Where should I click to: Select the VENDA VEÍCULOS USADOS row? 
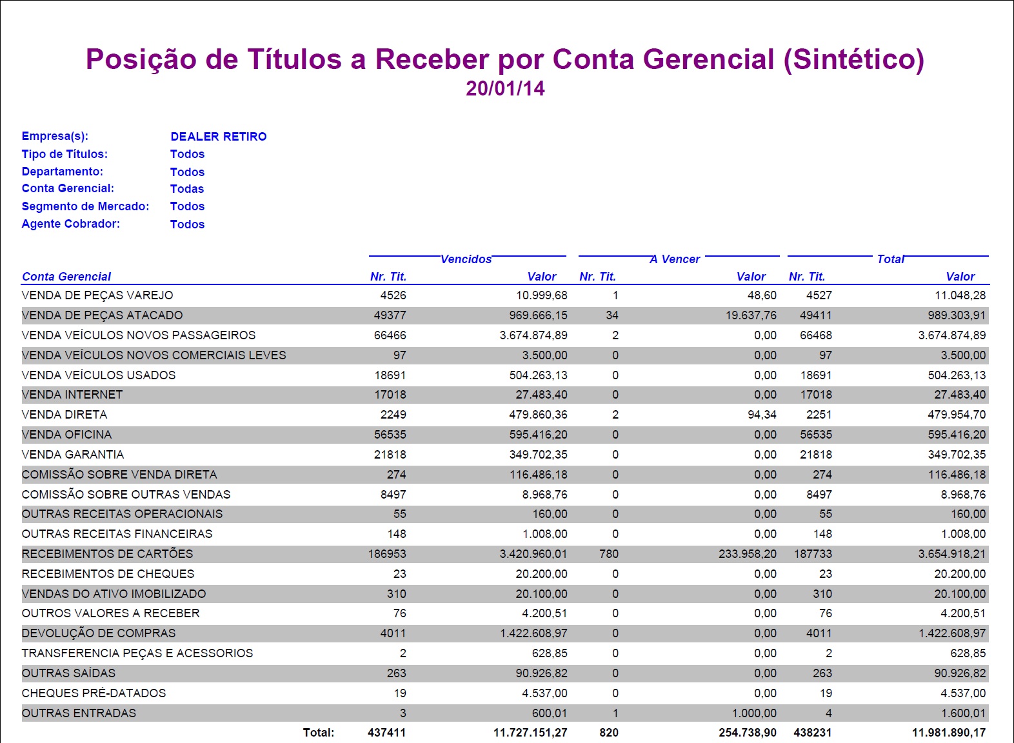[505, 375]
